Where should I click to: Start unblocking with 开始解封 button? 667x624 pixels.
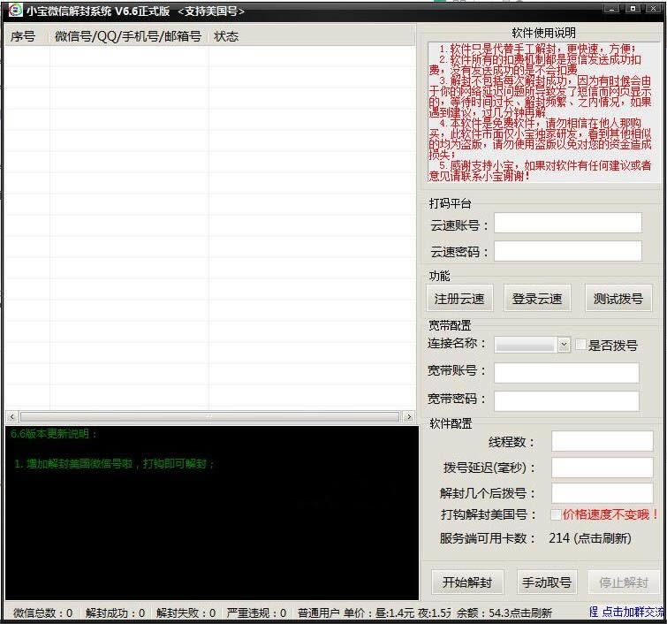[466, 582]
